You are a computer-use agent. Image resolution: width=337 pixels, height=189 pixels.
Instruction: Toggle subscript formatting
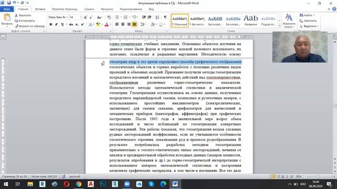[77, 25]
